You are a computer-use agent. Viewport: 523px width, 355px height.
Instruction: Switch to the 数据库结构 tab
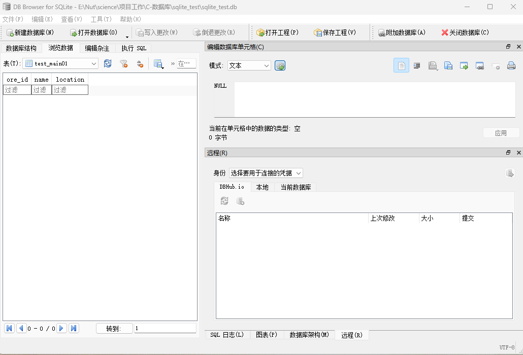[21, 48]
